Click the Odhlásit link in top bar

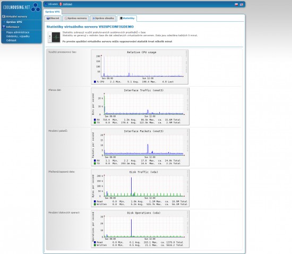click(x=67, y=4)
